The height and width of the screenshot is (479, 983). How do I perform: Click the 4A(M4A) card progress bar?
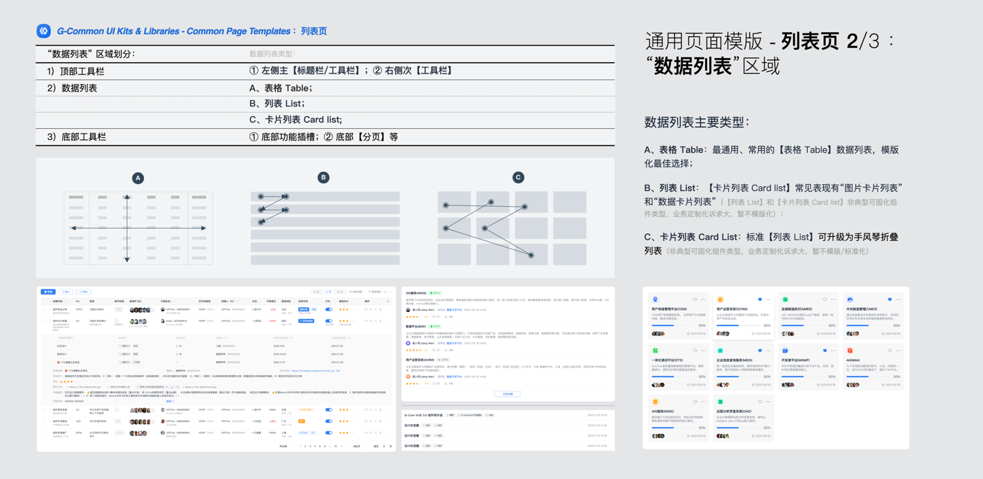868,377
